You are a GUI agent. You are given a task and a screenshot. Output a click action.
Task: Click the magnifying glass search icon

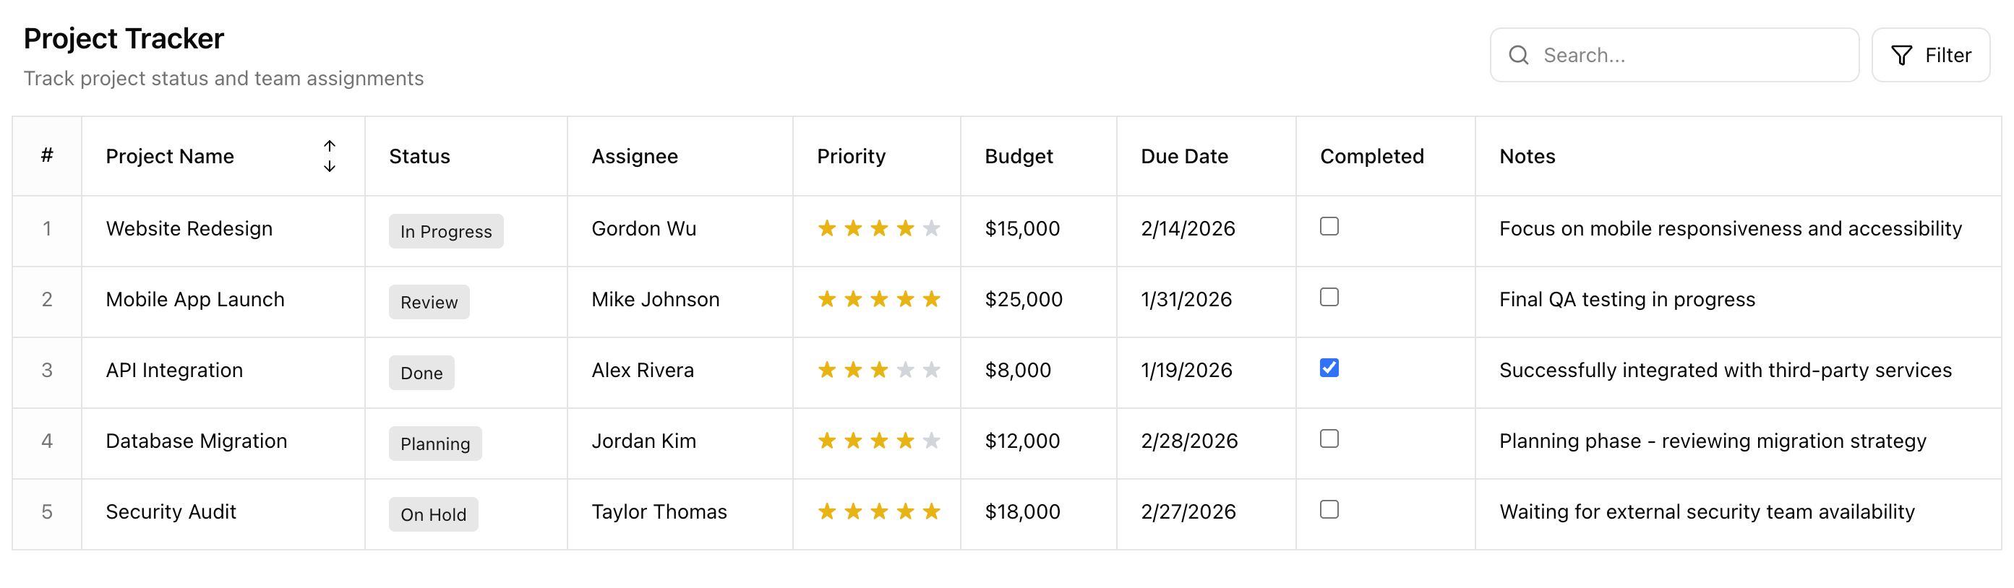tap(1518, 56)
